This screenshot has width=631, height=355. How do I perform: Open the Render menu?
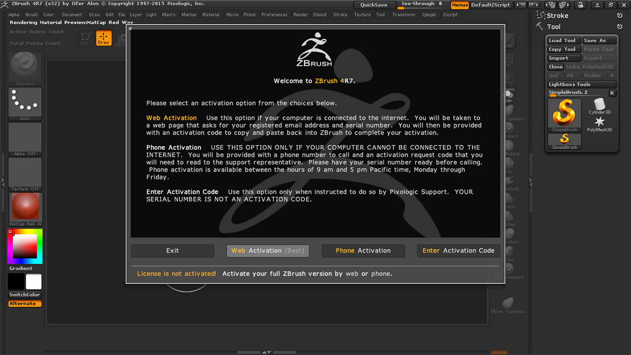click(301, 15)
